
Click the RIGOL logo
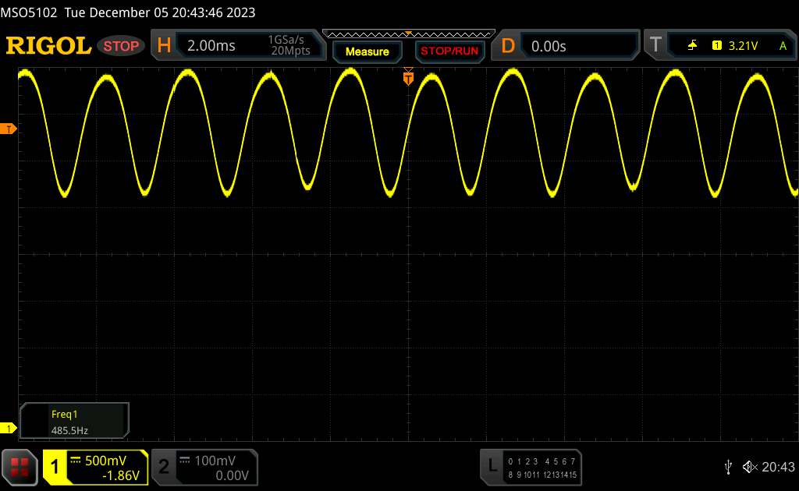pyautogui.click(x=49, y=46)
